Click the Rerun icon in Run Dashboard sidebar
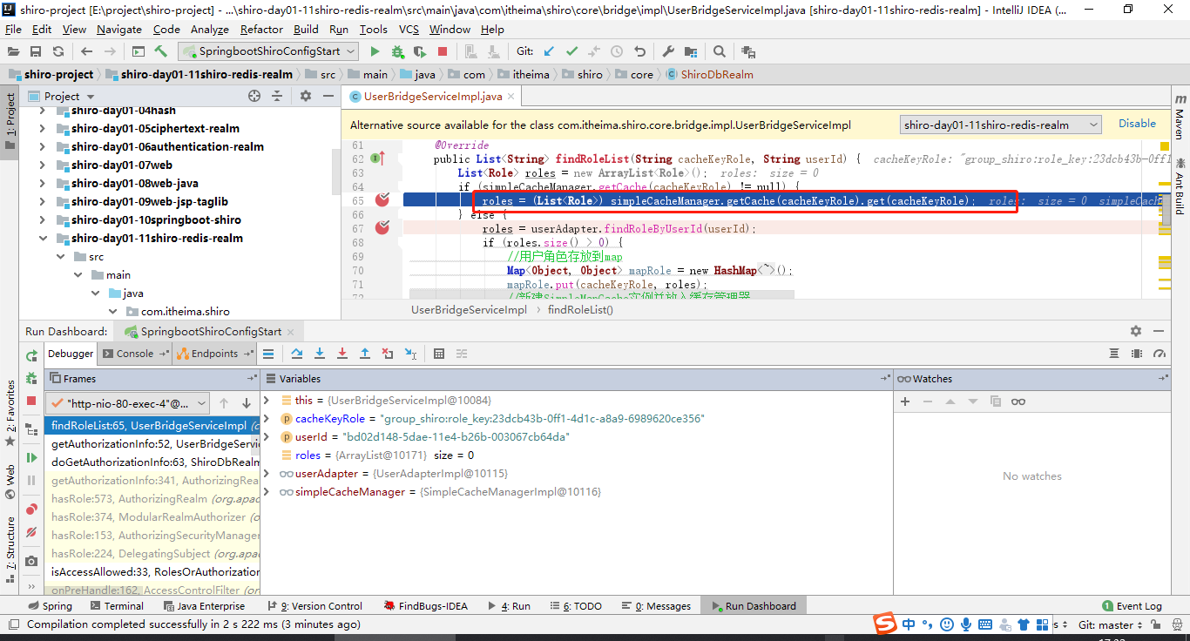Screen dimensions: 1190x641 pyautogui.click(x=31, y=355)
